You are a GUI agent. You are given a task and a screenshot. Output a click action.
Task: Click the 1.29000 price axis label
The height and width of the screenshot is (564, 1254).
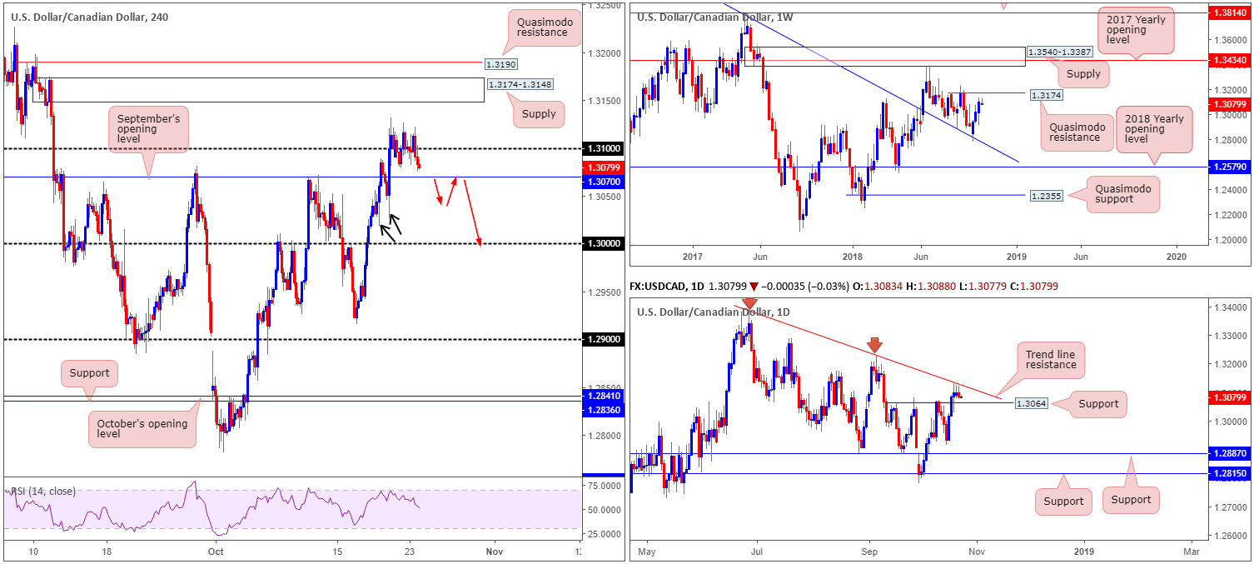(x=603, y=339)
